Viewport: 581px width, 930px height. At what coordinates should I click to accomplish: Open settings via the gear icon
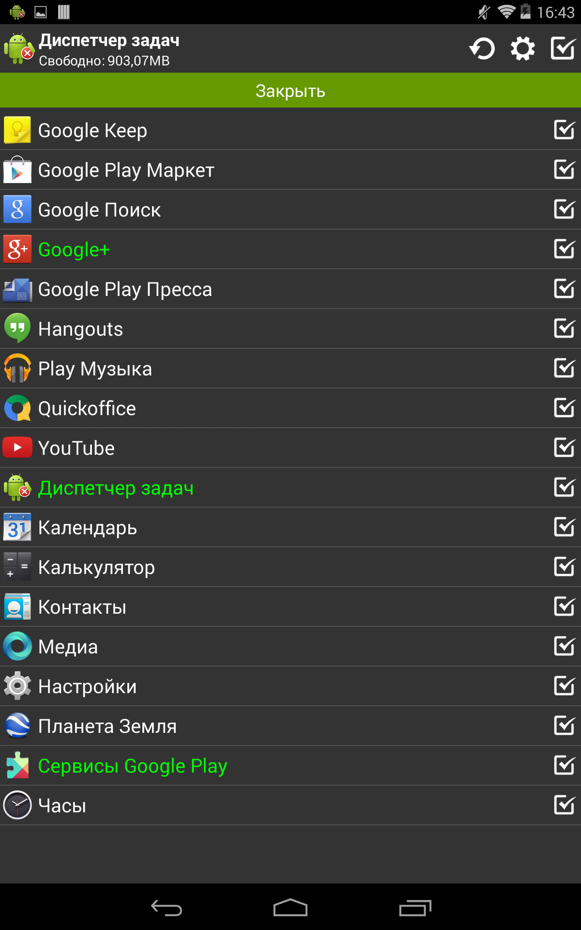click(522, 49)
